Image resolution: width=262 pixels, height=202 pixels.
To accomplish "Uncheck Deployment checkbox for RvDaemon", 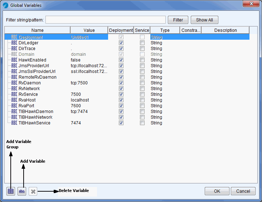I will [121, 83].
